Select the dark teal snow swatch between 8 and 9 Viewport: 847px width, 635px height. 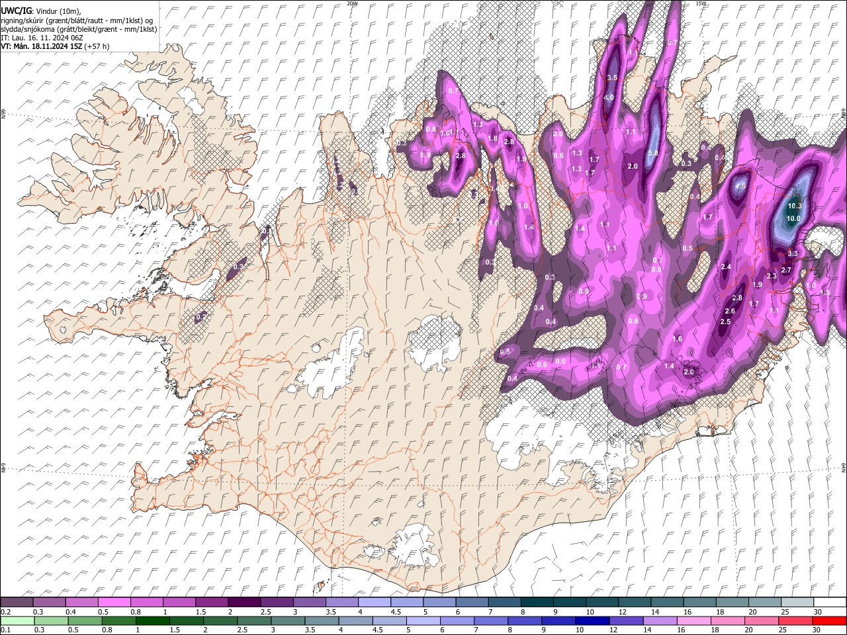[536, 602]
